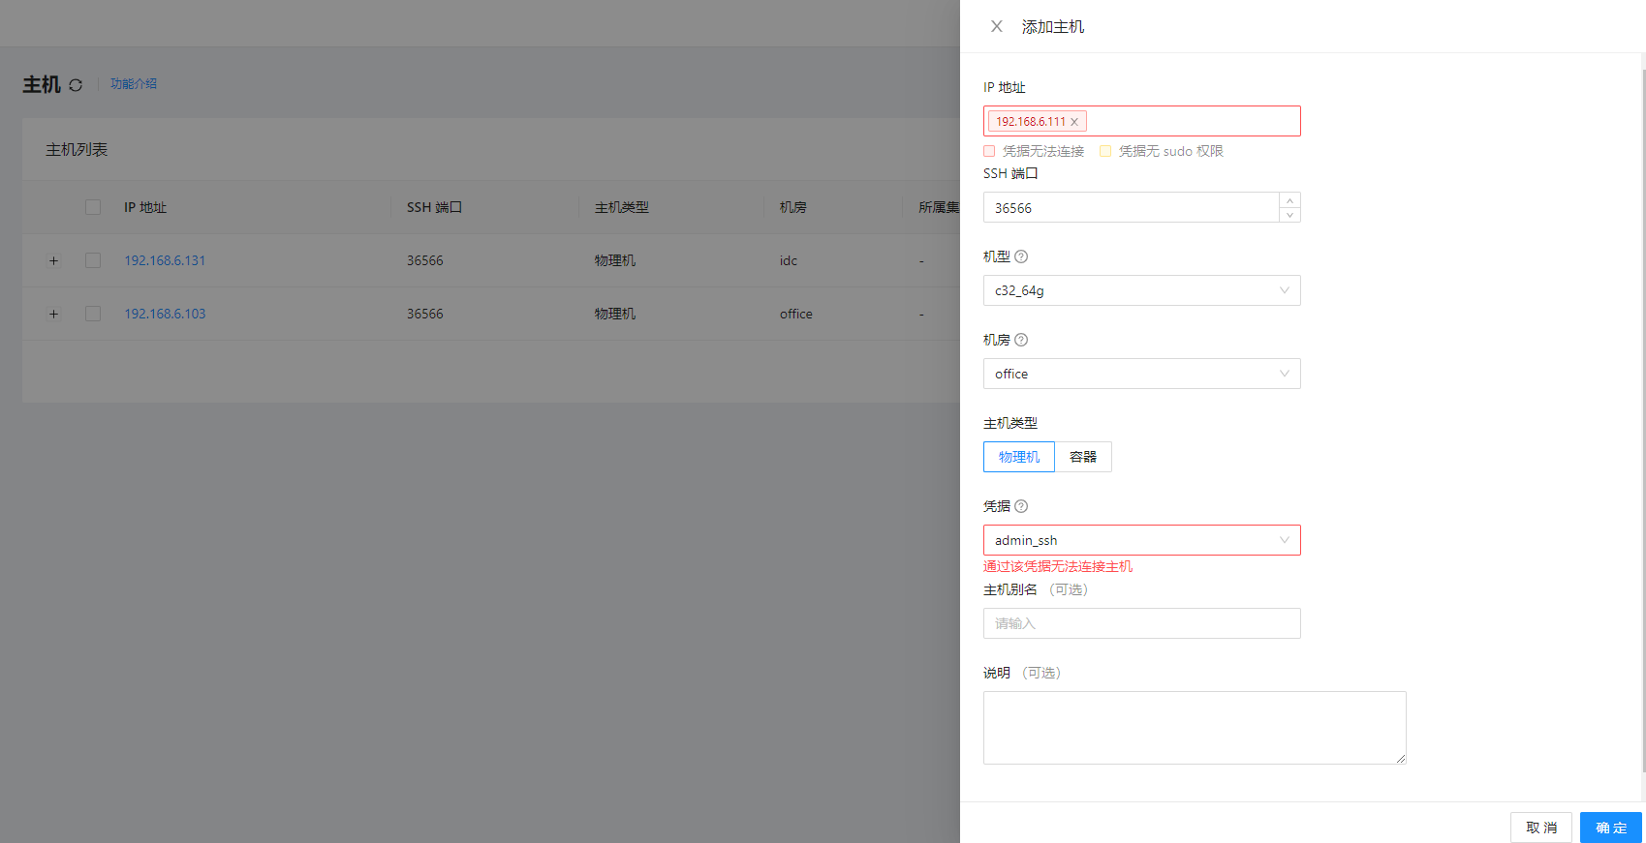Screen dimensions: 1646x843
Task: Expand row for host 192.168.6.103
Action: tap(53, 314)
